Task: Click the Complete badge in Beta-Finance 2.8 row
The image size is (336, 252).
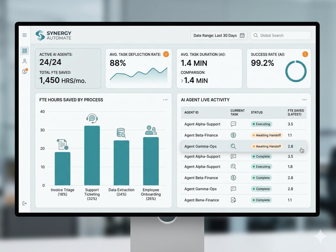Action: click(x=261, y=178)
